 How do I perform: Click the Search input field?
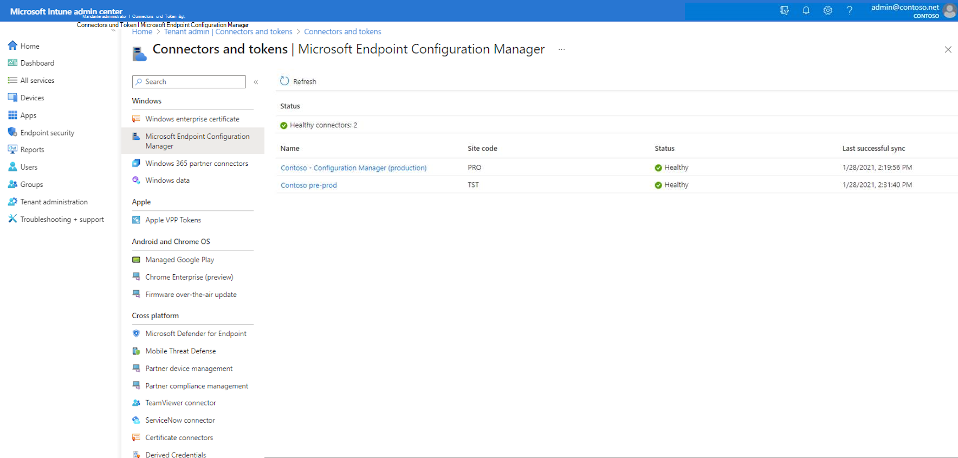193,82
